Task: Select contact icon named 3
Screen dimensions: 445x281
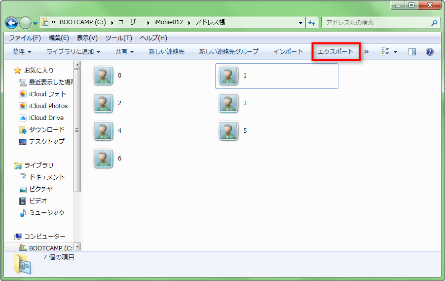Action: (228, 103)
